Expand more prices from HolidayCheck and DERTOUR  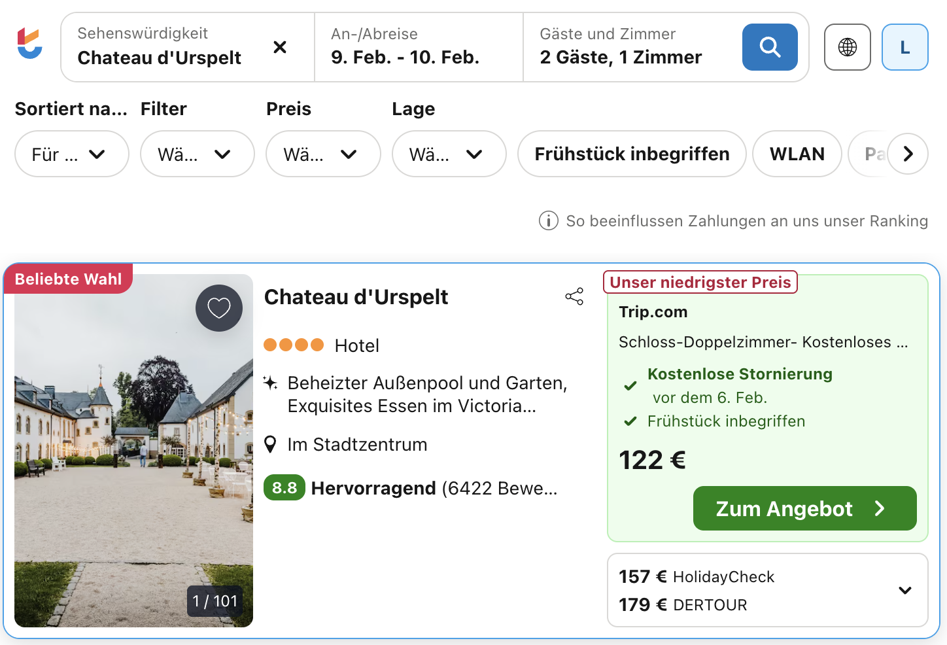pyautogui.click(x=904, y=590)
